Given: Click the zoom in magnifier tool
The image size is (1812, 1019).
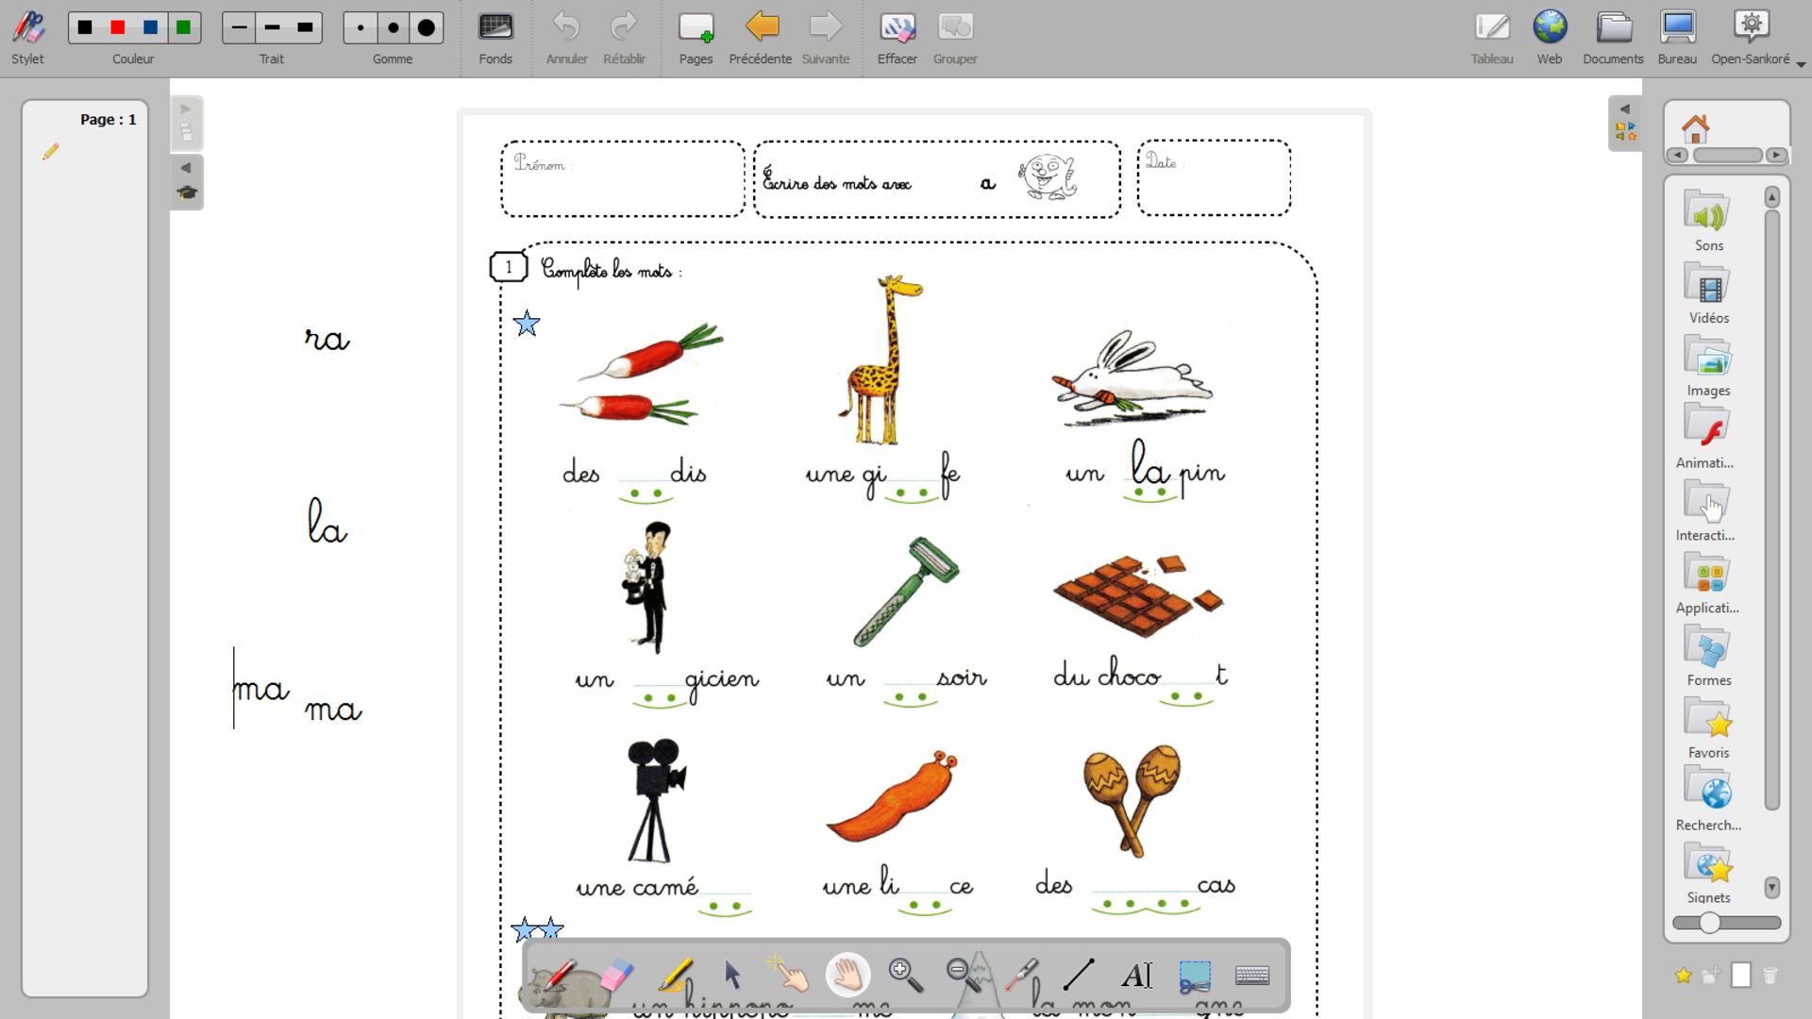Looking at the screenshot, I should [x=905, y=975].
